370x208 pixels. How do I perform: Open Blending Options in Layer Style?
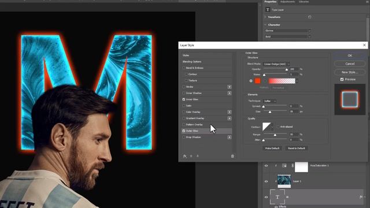point(207,62)
